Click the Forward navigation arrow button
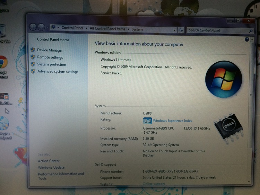The height and width of the screenshot is (195, 260). (41, 27)
